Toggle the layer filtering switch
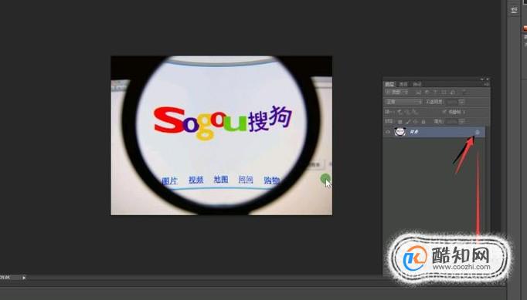Screen dimensions: 527x300 (464, 92)
